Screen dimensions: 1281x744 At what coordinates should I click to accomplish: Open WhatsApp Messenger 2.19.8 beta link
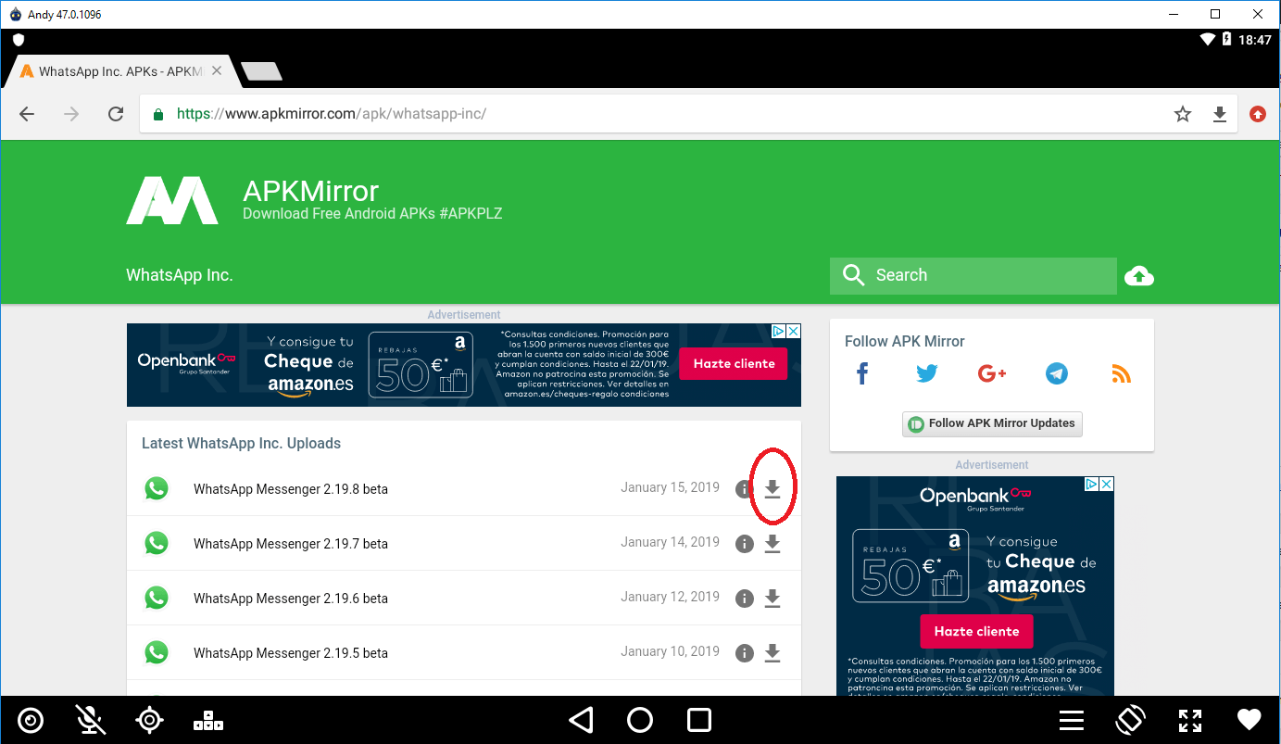(291, 489)
